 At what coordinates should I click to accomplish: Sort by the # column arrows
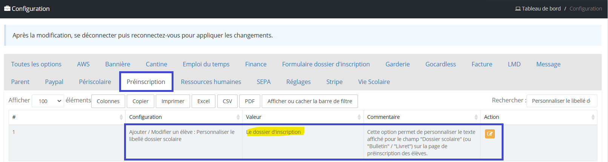(x=121, y=117)
